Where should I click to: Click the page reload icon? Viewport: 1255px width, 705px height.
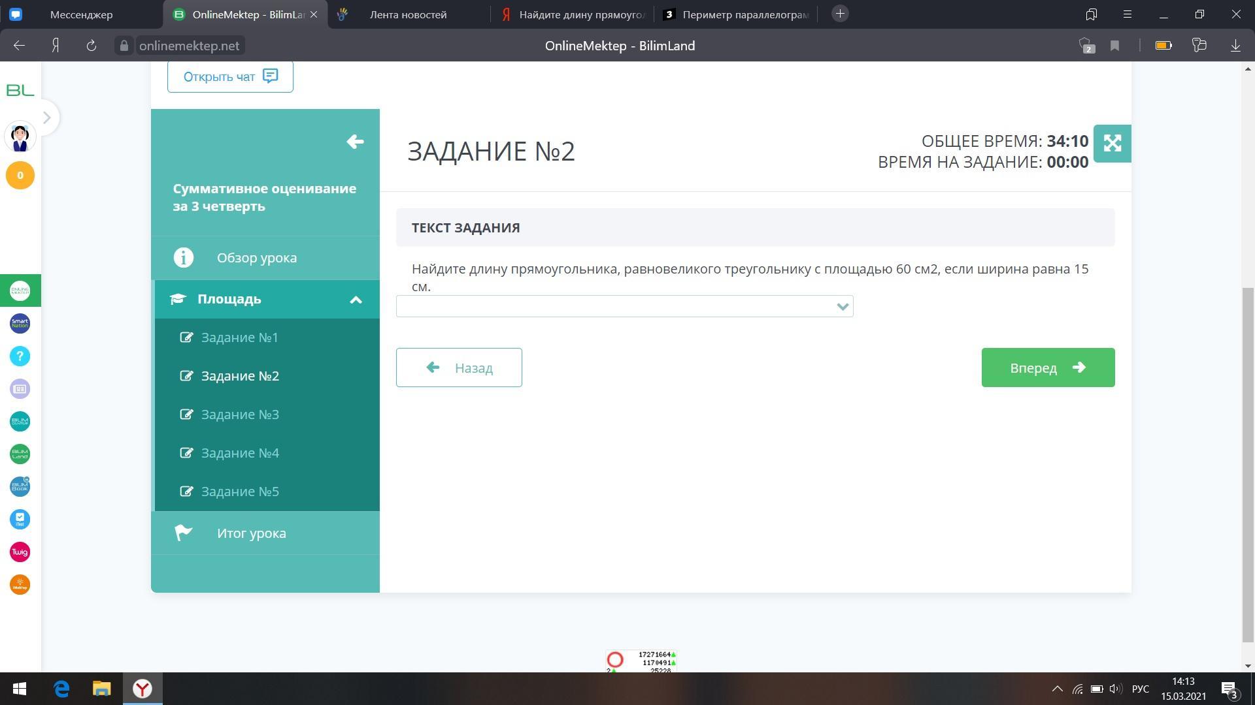92,46
